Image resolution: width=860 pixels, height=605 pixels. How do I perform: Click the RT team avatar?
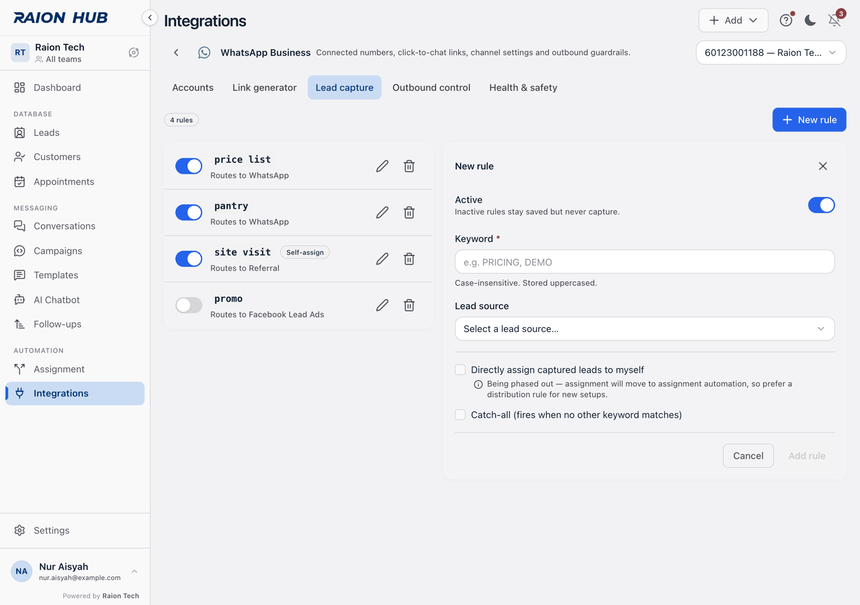20,53
